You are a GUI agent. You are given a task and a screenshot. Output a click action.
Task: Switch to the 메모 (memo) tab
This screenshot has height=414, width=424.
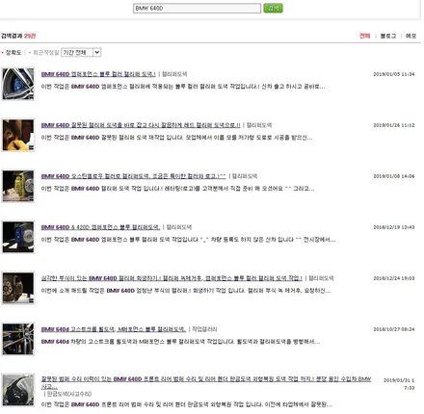[x=411, y=36]
